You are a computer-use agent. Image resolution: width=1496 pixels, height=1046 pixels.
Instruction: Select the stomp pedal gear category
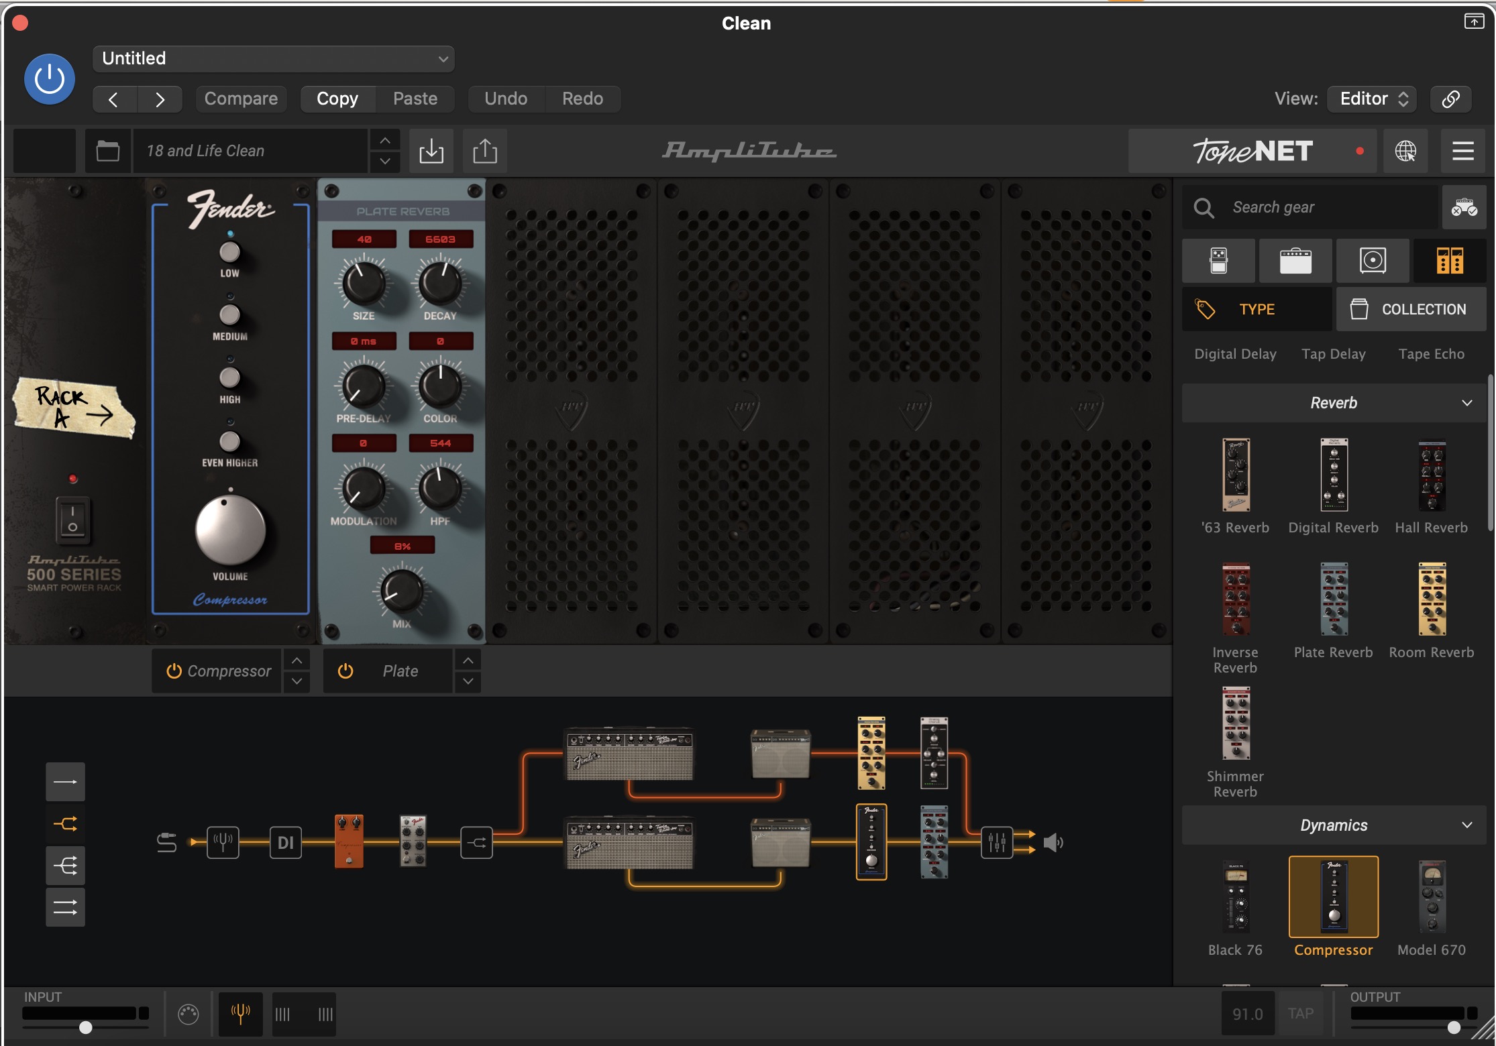(x=1218, y=260)
